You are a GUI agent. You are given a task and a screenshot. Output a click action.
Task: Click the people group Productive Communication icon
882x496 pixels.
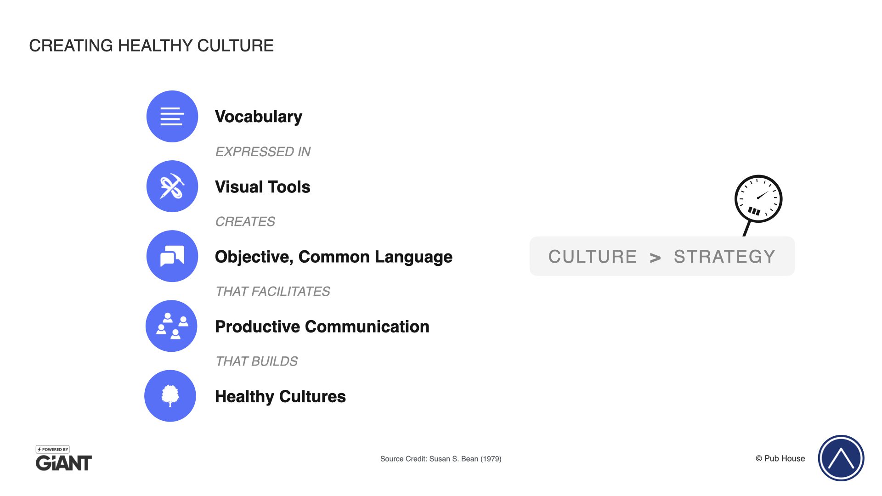click(x=171, y=326)
